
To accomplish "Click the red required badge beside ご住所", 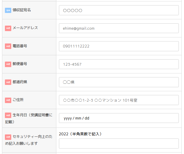I will [8, 100].
